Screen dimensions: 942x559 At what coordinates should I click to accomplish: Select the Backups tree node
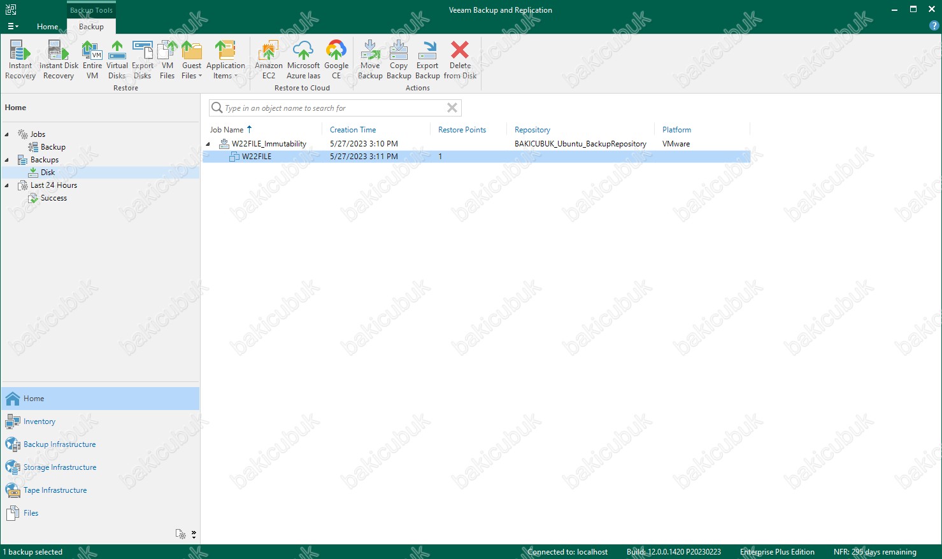[45, 160]
